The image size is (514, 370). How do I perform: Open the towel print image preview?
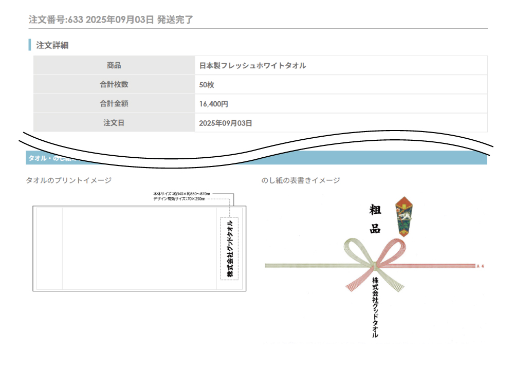pos(139,248)
